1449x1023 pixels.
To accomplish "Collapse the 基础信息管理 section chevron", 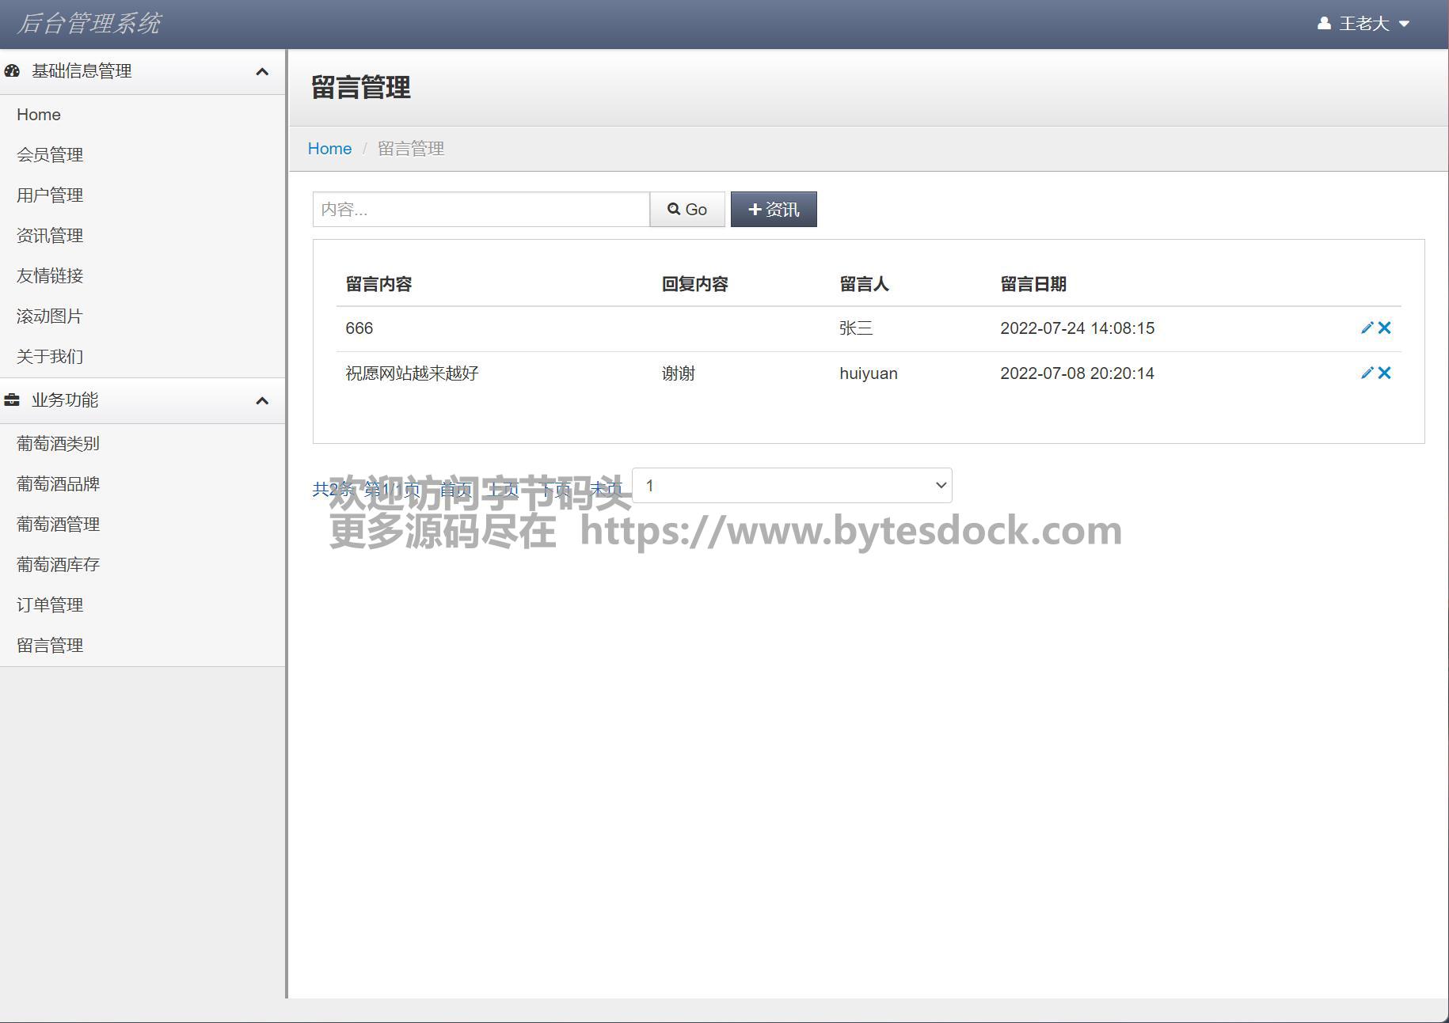I will tap(262, 72).
